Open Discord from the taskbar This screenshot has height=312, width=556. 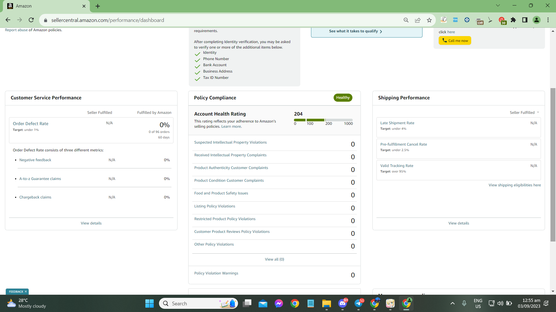(x=343, y=304)
